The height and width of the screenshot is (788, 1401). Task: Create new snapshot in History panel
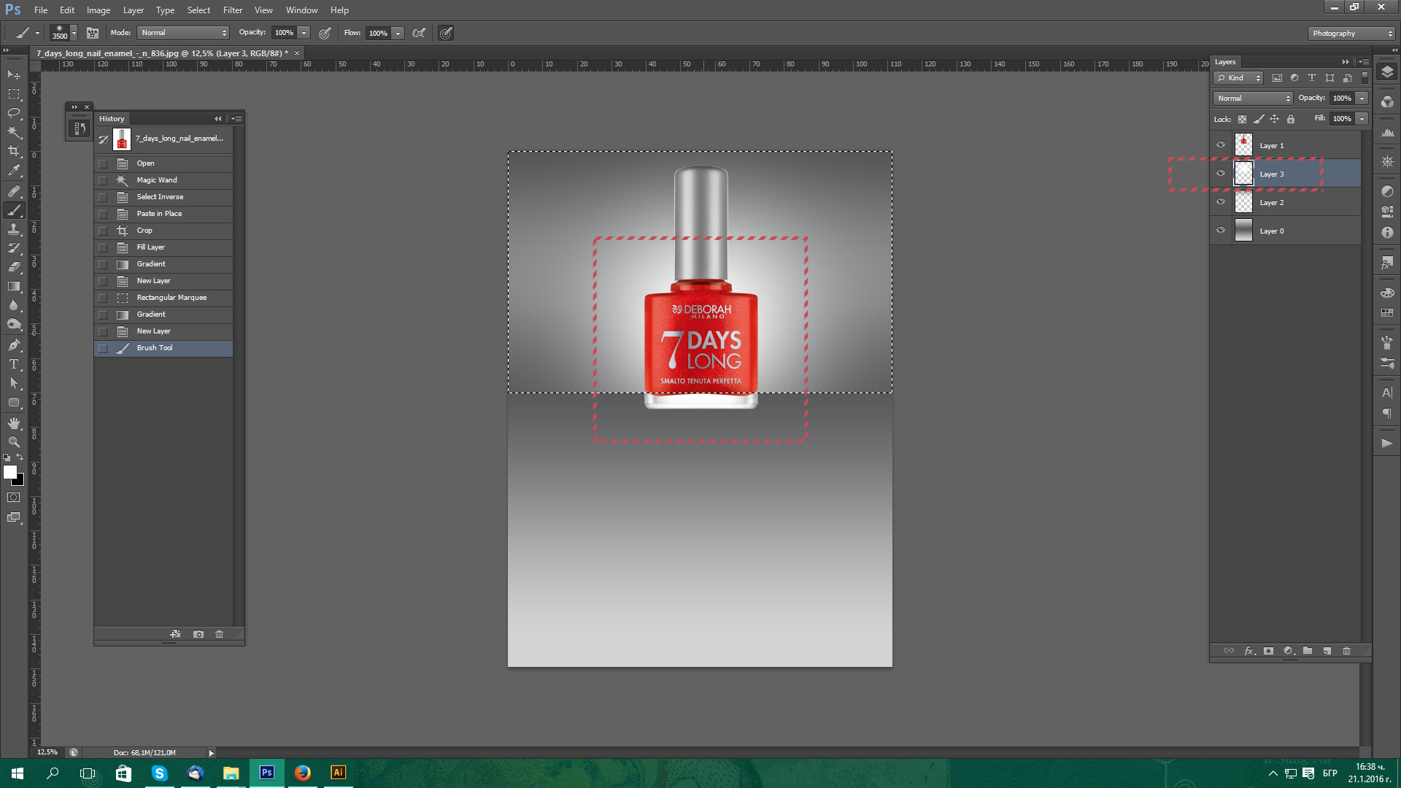198,634
